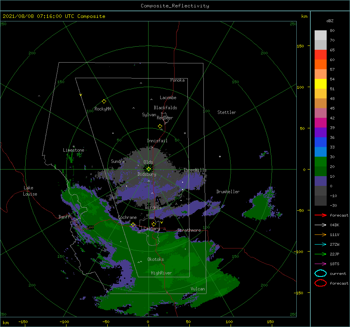The height and width of the screenshot is (327, 350).
Task: Click the RockyMH label
Action: 103,109
